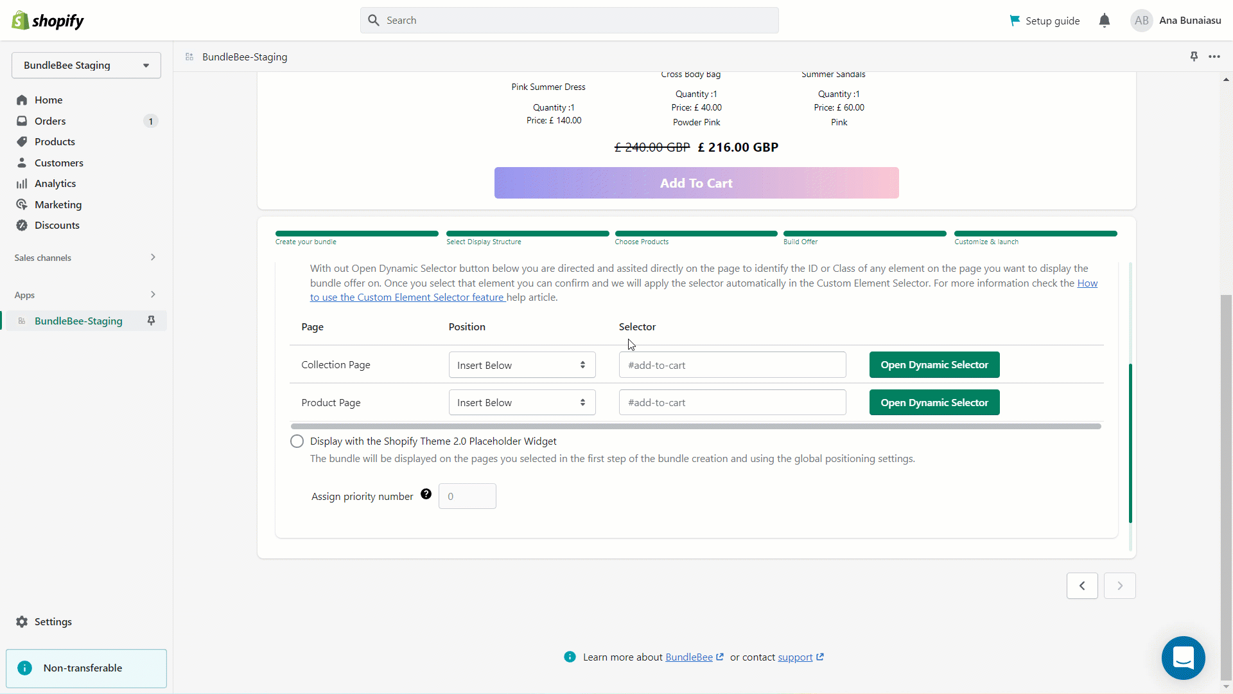
Task: Select Shopify Theme 2.0 Placeholder Widget radio
Action: [x=297, y=441]
